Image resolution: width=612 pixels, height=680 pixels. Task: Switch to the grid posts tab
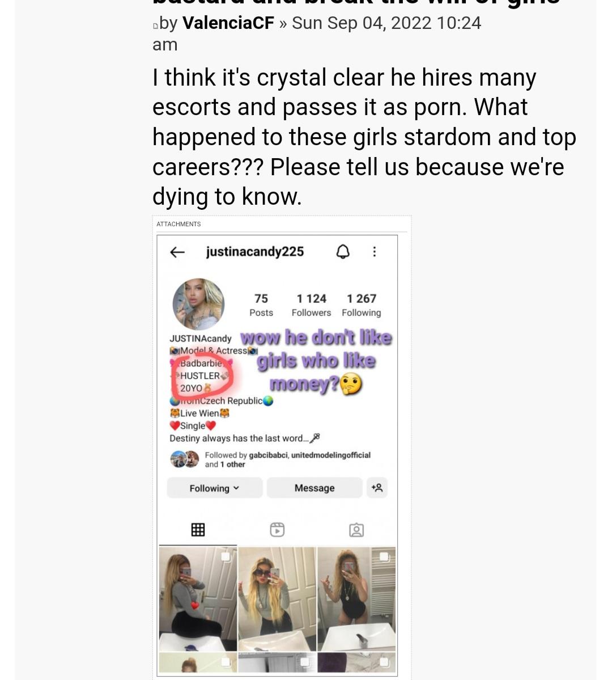pos(198,530)
